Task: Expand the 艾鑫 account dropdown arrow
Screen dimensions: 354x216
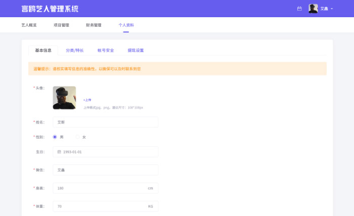Action: pyautogui.click(x=332, y=9)
